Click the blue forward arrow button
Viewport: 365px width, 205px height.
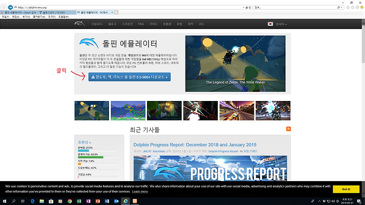click(10, 8)
